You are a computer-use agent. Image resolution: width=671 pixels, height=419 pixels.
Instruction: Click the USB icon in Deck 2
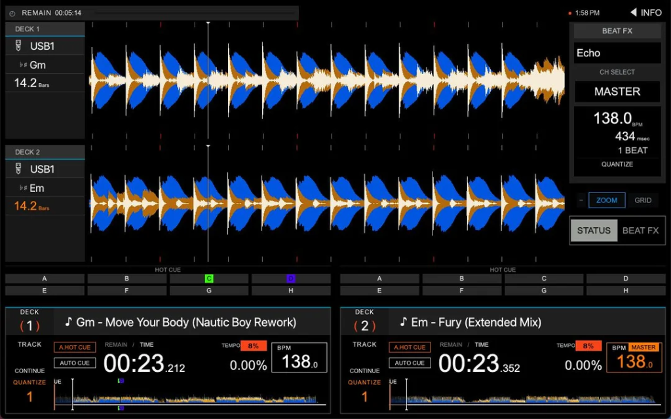click(x=18, y=169)
